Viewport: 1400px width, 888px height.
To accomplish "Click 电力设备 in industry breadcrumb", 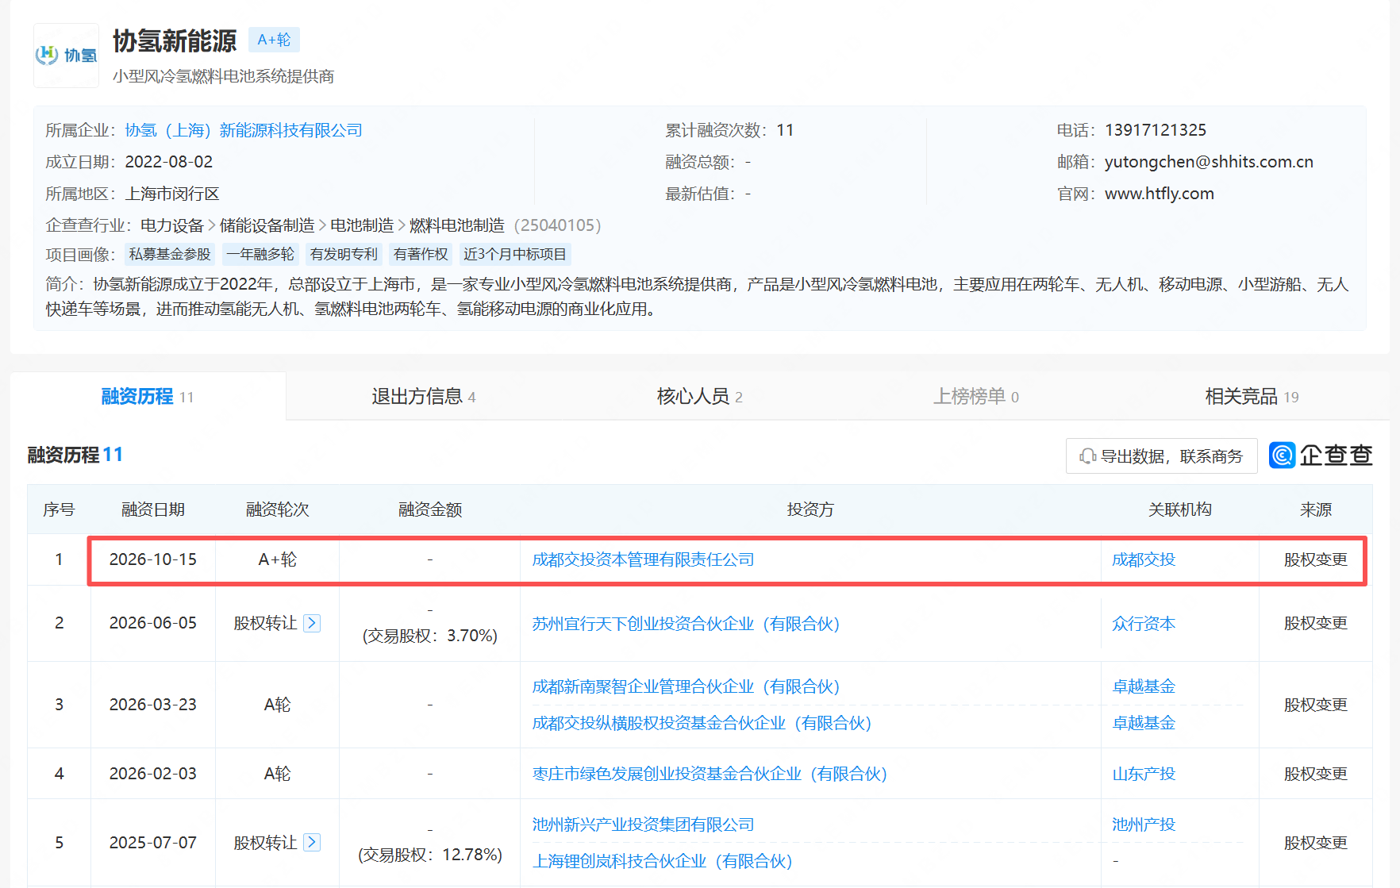I will [172, 225].
